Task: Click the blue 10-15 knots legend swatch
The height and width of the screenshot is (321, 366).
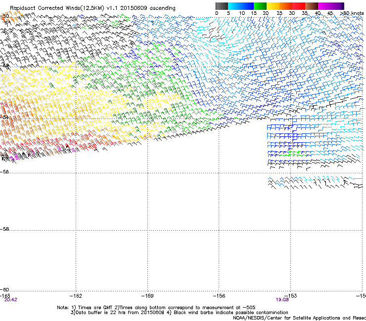Action: [247, 6]
